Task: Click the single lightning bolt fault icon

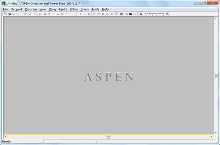Action: [x=30, y=14]
